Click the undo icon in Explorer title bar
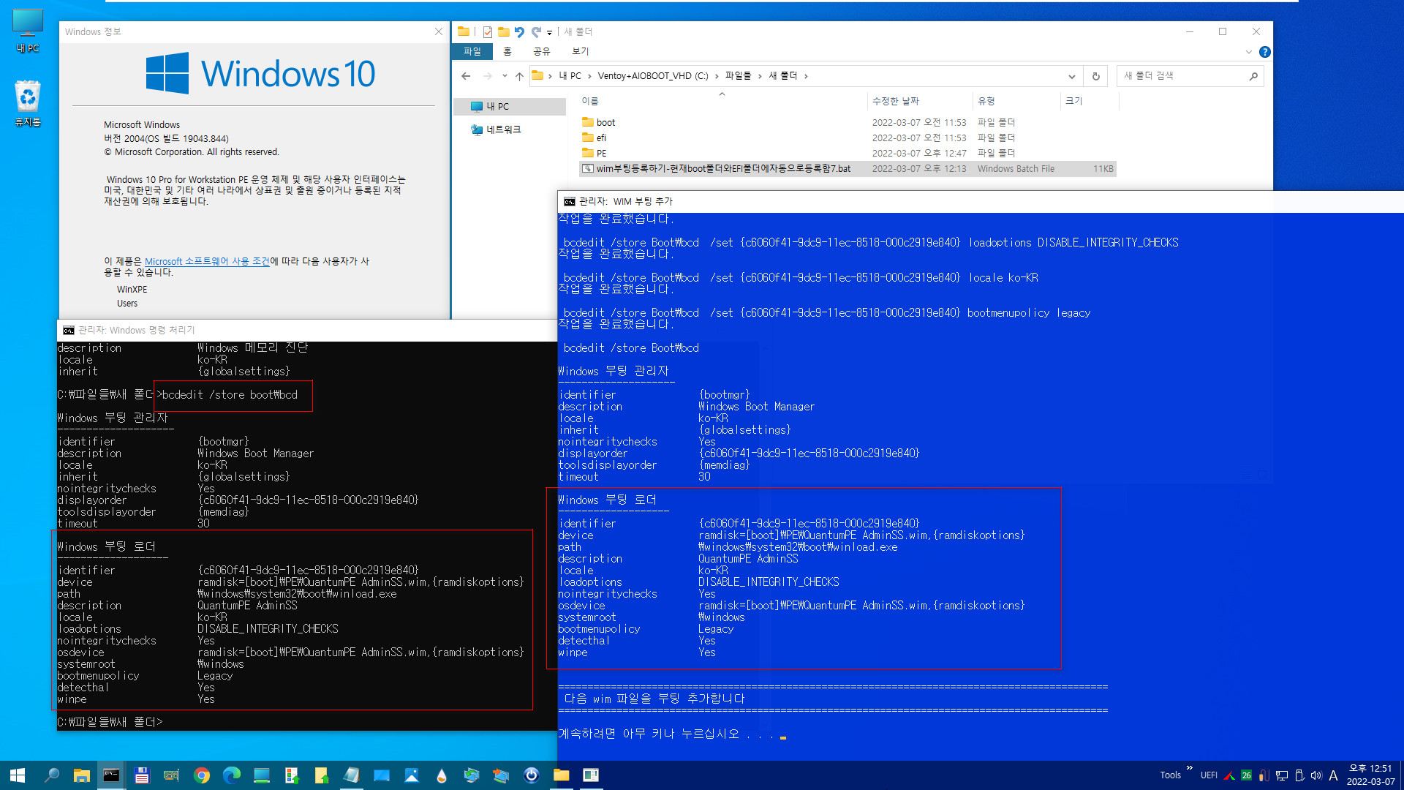 [x=519, y=31]
